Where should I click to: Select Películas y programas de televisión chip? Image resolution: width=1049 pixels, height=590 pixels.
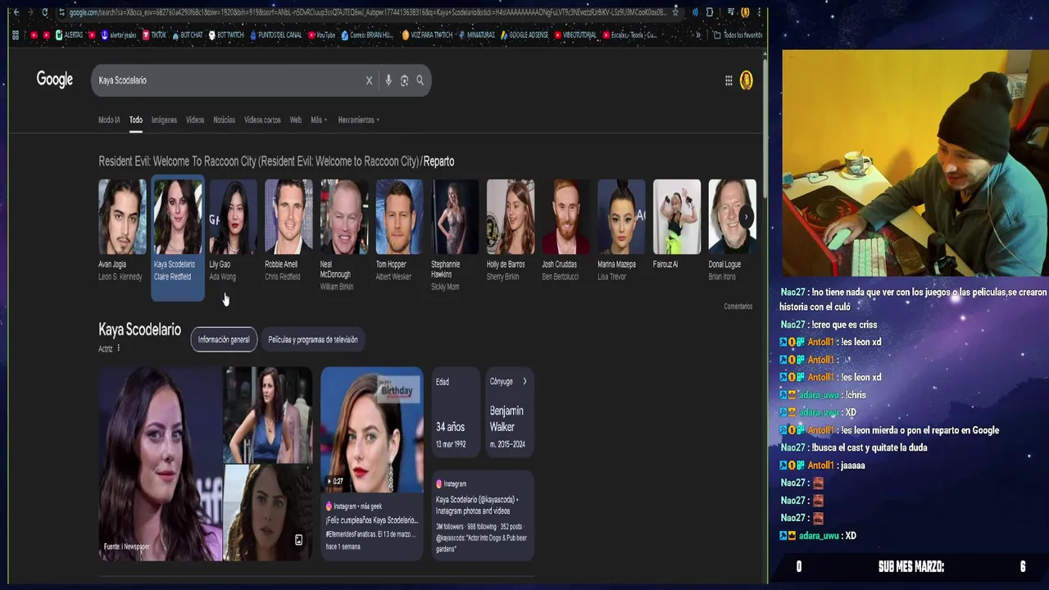[x=313, y=339]
